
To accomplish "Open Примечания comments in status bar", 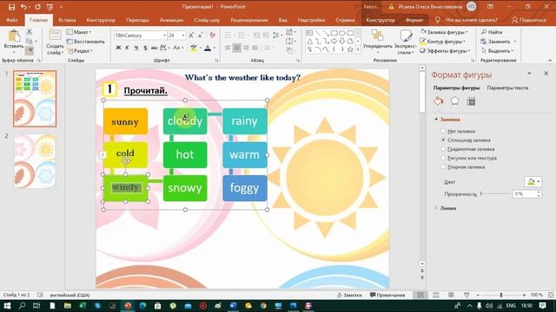I will click(x=387, y=295).
